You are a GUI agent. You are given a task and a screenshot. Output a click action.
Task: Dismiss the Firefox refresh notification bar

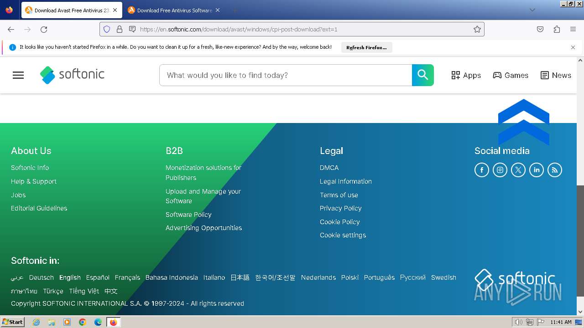(x=573, y=47)
